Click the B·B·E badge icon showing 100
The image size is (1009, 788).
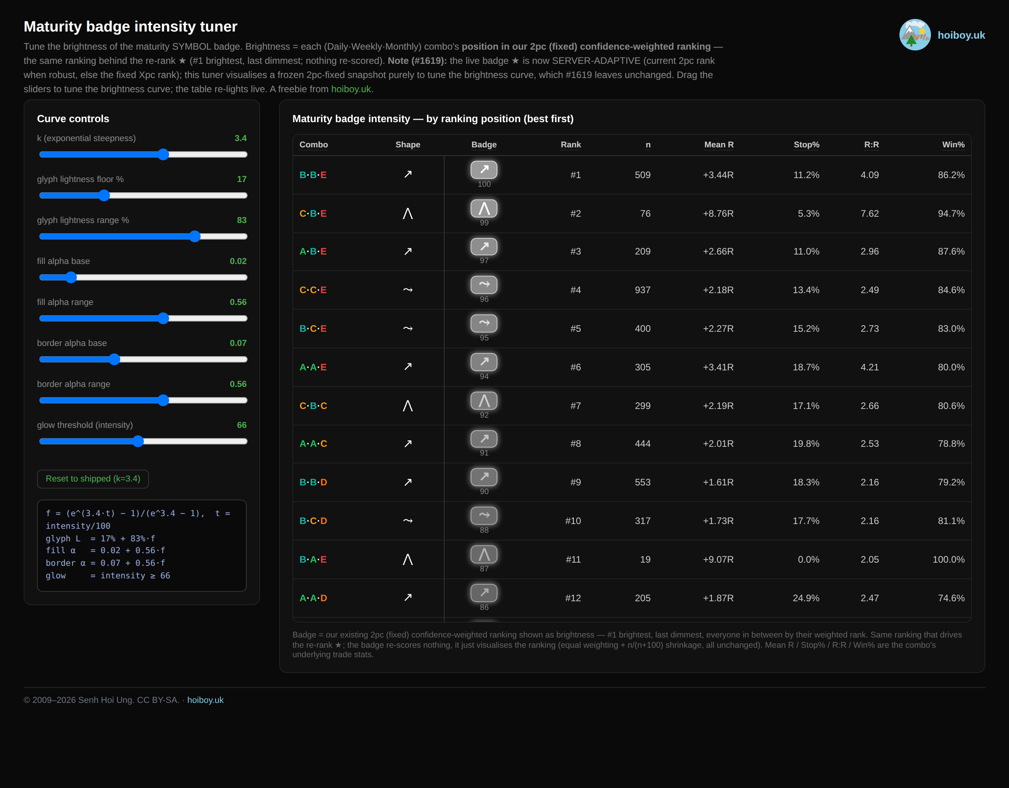coord(484,169)
